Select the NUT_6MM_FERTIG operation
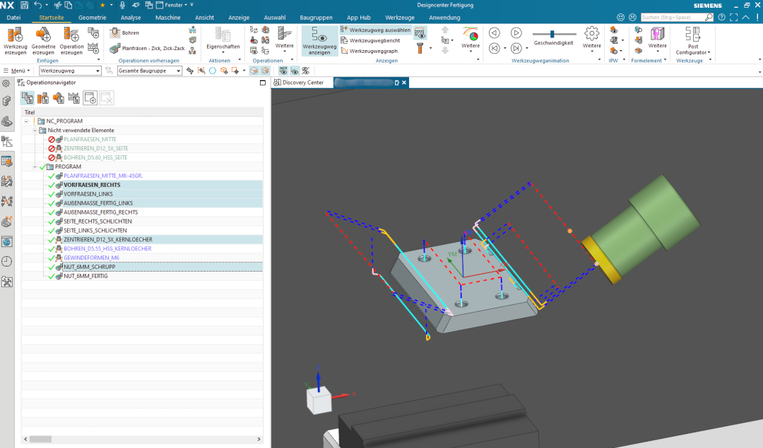The width and height of the screenshot is (763, 448). tap(85, 276)
